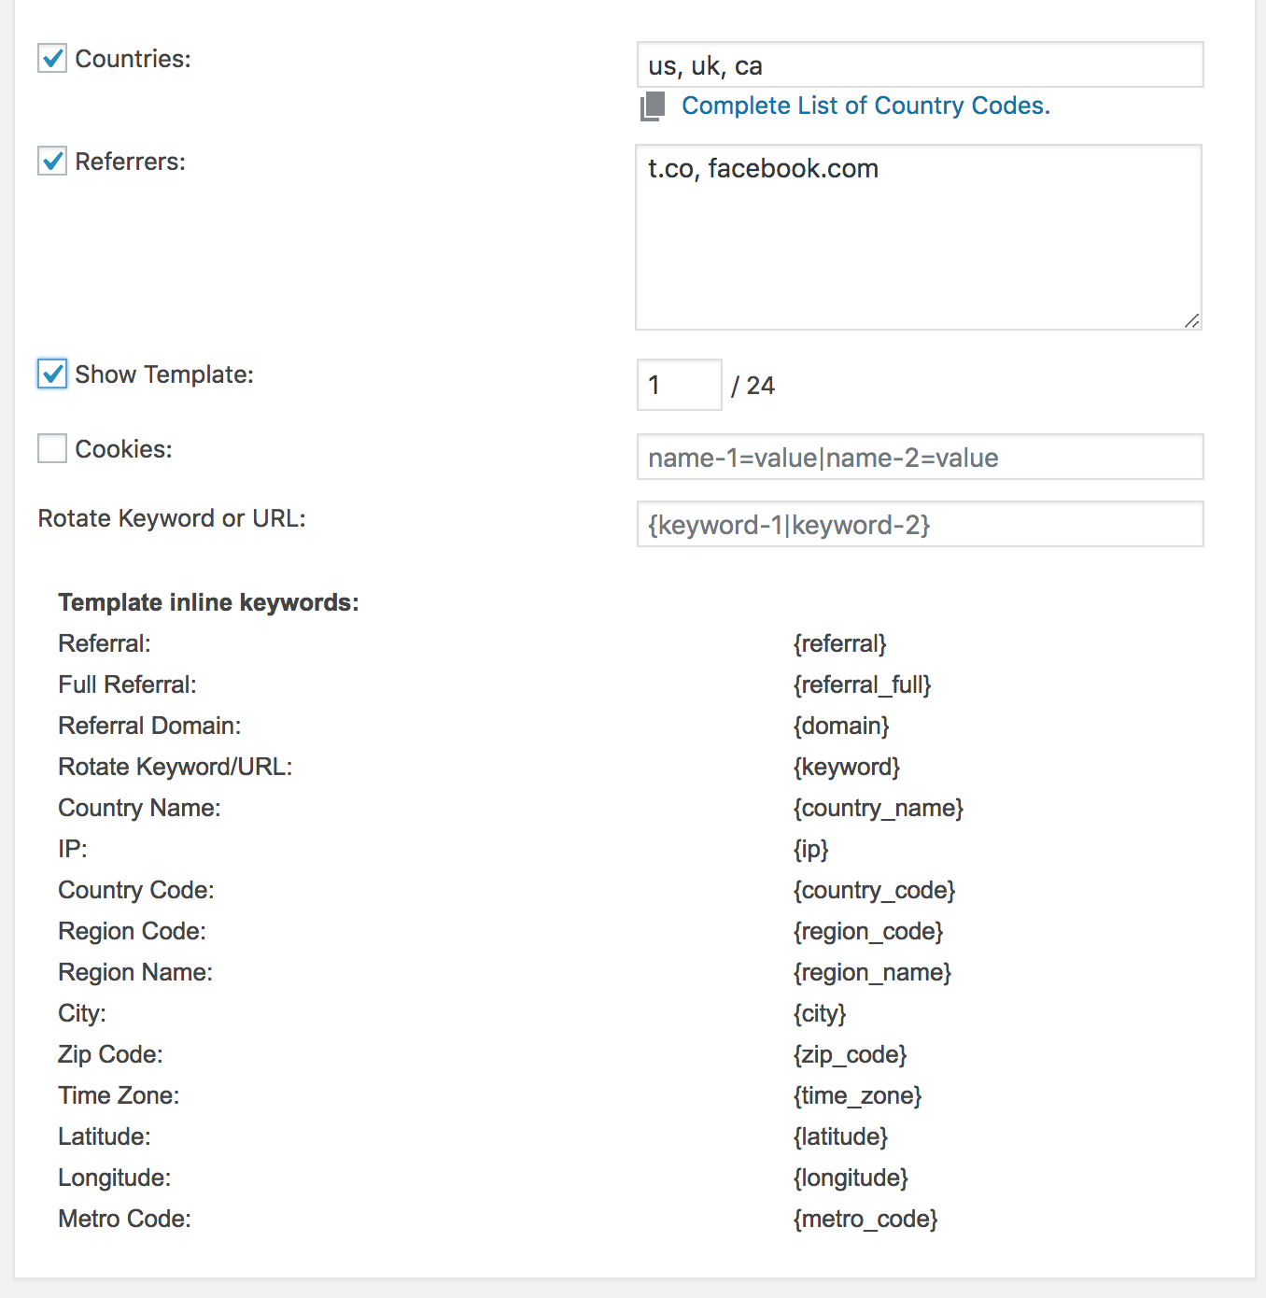The height and width of the screenshot is (1298, 1266).
Task: Enable the Cookies checkbox
Action: (52, 448)
